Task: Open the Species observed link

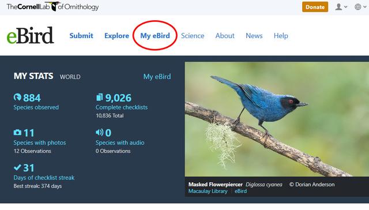Action: coord(36,107)
